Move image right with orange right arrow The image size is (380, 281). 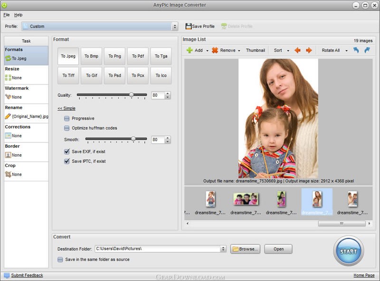click(309, 50)
